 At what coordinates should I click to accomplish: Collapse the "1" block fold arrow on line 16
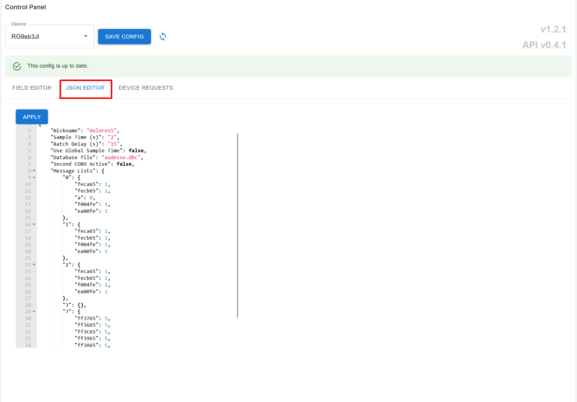click(x=34, y=225)
